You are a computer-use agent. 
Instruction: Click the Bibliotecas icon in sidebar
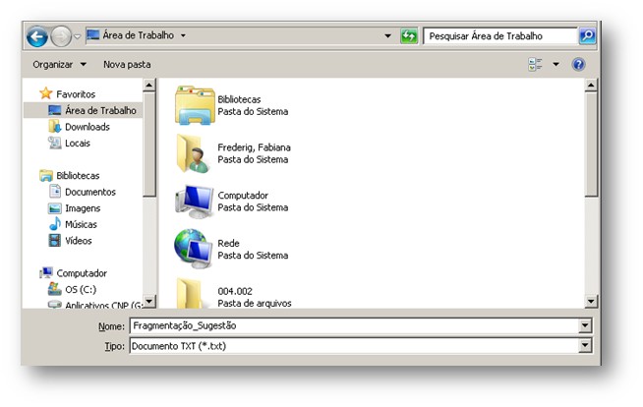[46, 175]
